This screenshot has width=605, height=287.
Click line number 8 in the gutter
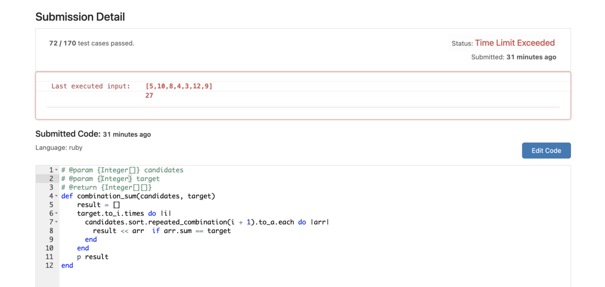coord(51,231)
